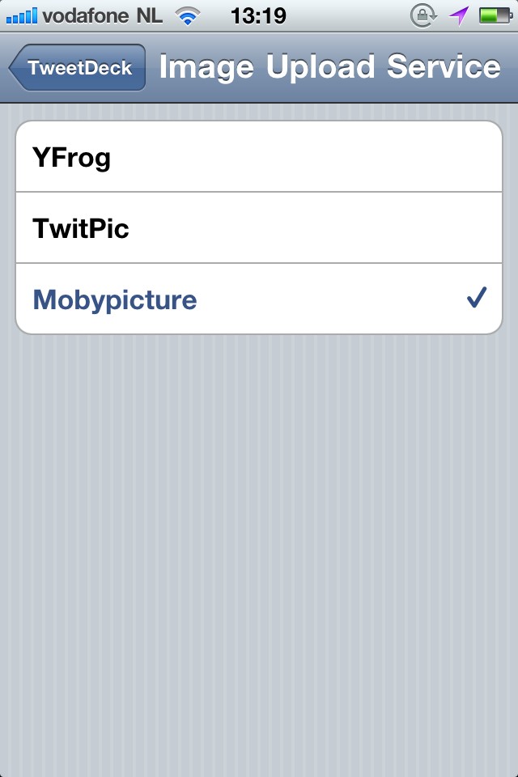Tap the Image Upload Service title
518x777 pixels.
coord(329,67)
